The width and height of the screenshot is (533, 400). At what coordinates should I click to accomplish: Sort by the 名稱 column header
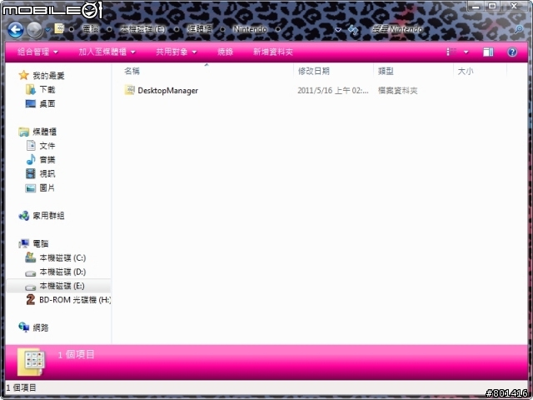coord(132,71)
